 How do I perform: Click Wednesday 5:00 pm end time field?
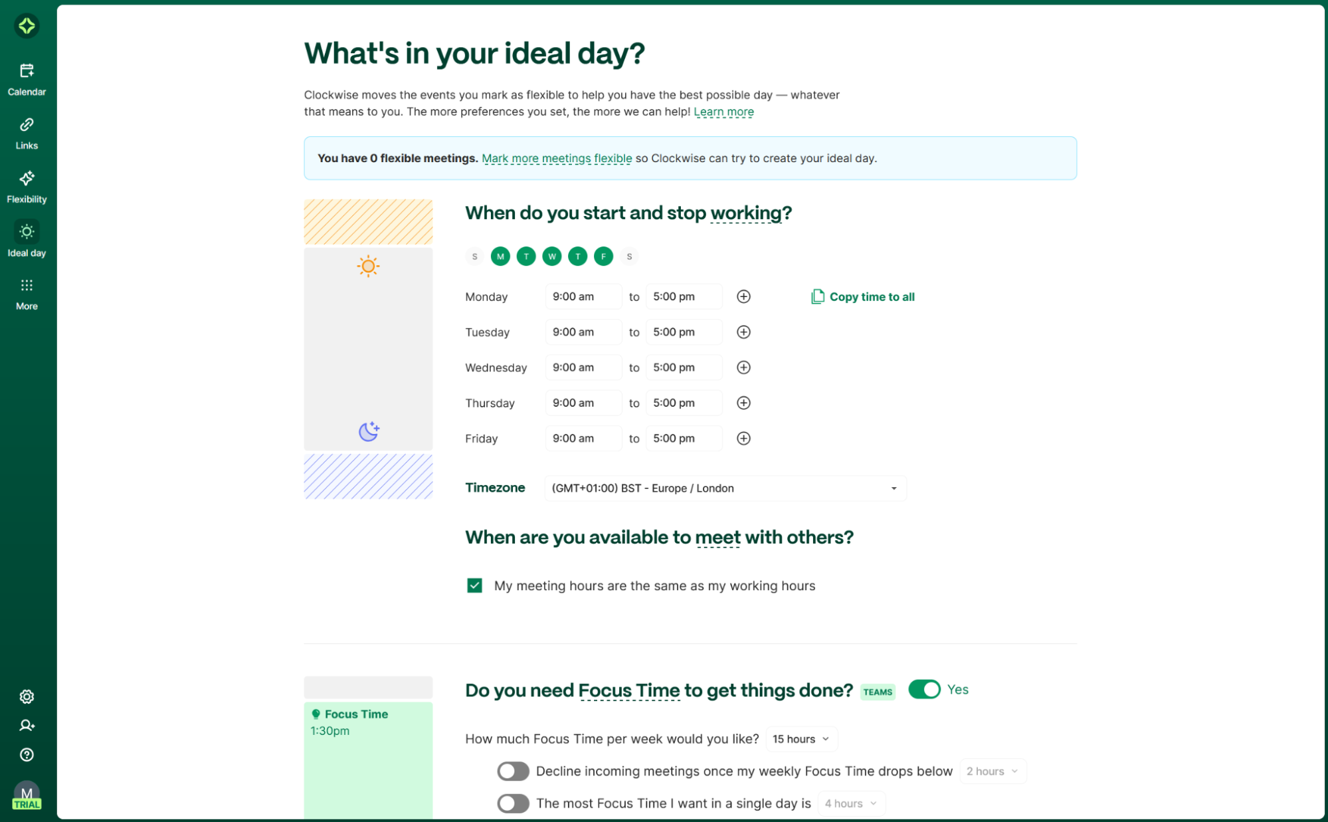click(x=683, y=367)
